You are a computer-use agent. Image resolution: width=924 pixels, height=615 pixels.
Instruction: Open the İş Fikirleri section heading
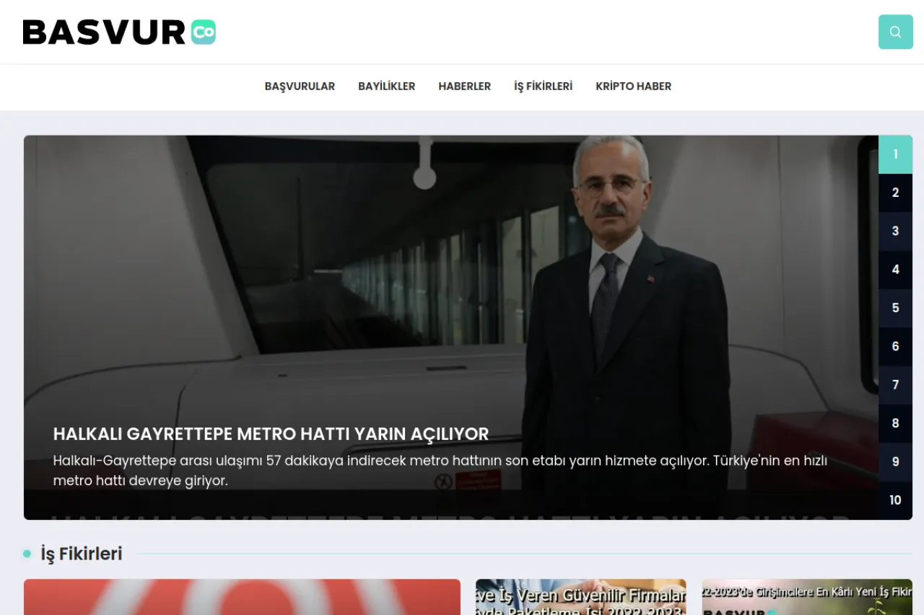pyautogui.click(x=81, y=554)
